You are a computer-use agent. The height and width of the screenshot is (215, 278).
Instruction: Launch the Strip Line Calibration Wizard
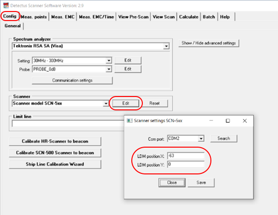55,164
